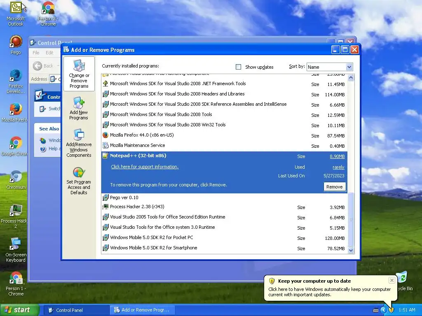422x316 pixels.
Task: Select Visual Studio Tools for Office system 3.0 Runtime
Action: tap(225, 227)
